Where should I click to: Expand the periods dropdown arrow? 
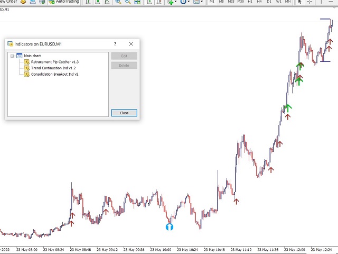[189, 2]
